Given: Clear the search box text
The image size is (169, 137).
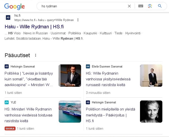Looking at the screenshot, I should click(x=129, y=6).
